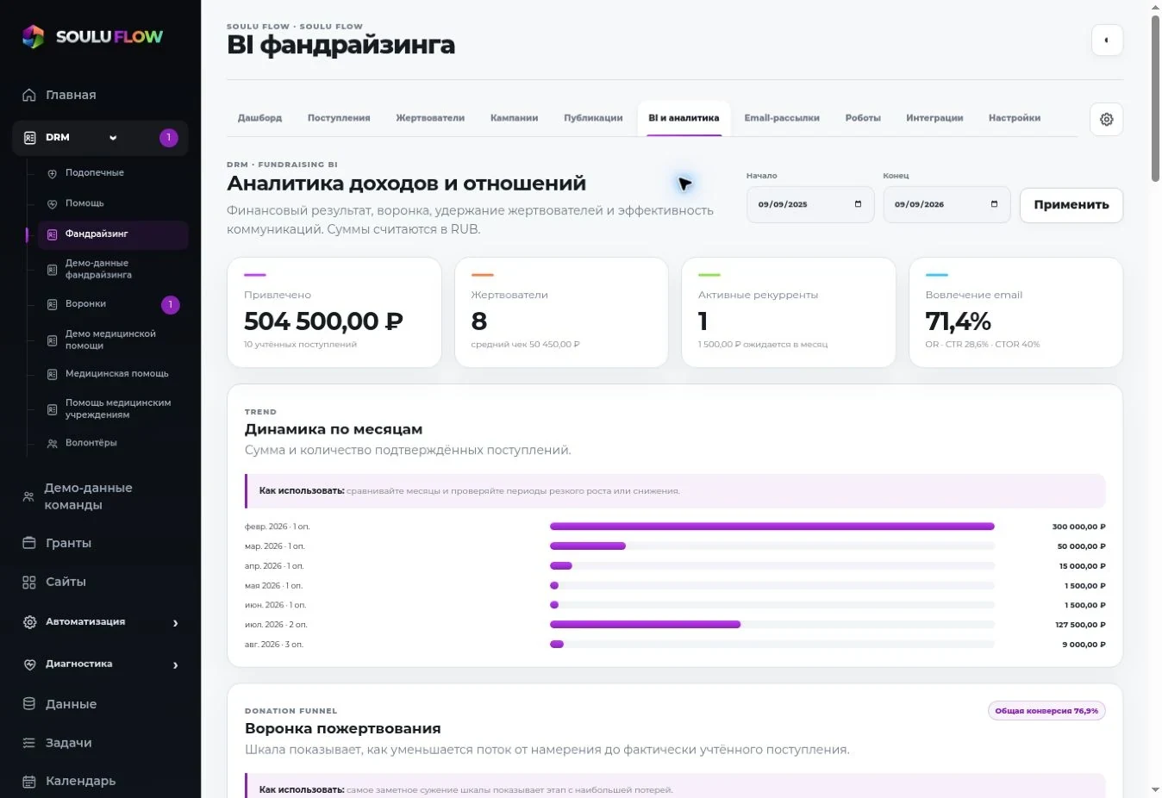The width and height of the screenshot is (1162, 798).
Task: Switch to the Email-рассылки tab
Action: tap(782, 118)
